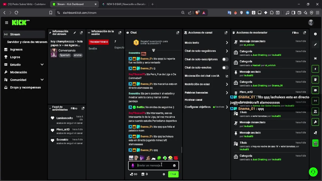Click the lightning bolt icon in right sidebar
Viewport: 322px width, 181px height.
pos(315,69)
